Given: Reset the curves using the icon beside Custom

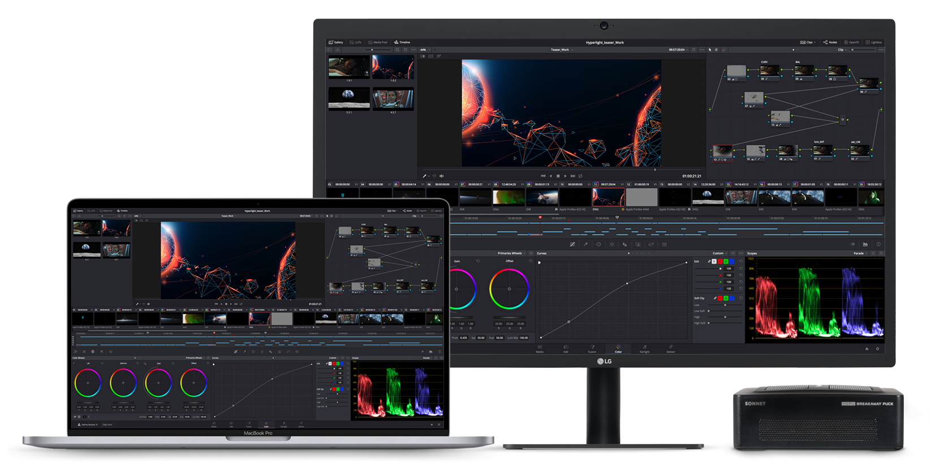Looking at the screenshot, I should [x=732, y=253].
